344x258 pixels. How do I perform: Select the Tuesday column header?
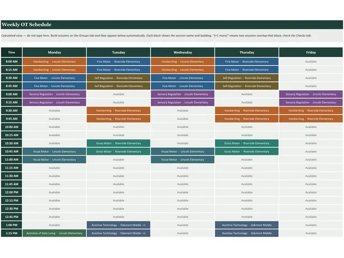tap(118, 53)
